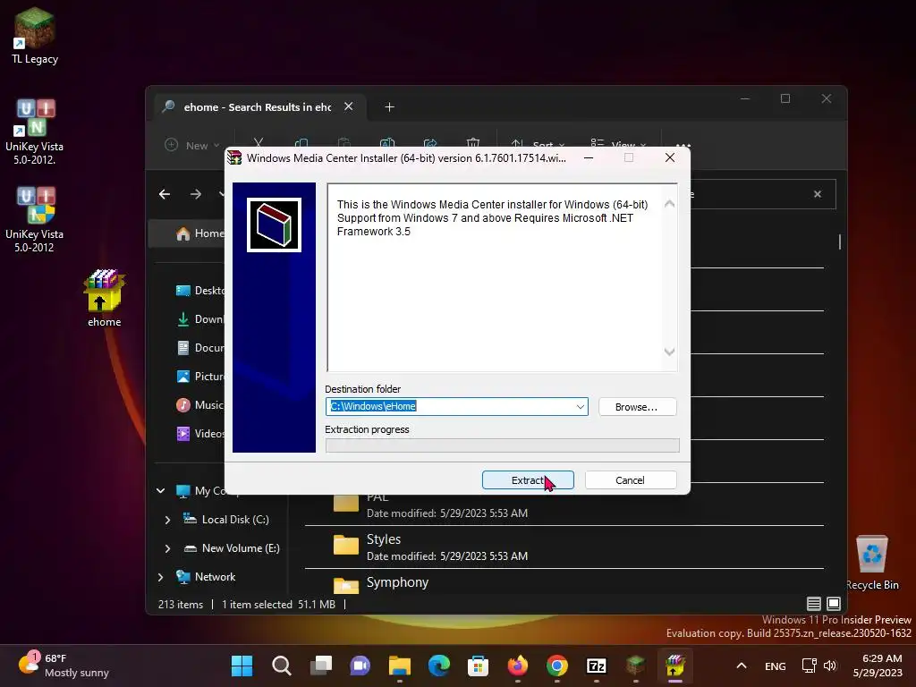Open taskbar Search
The height and width of the screenshot is (687, 916).
click(x=282, y=666)
